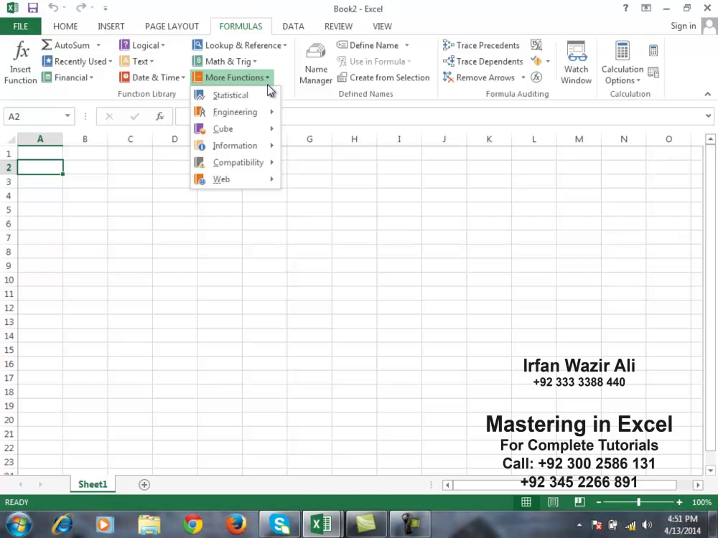Click Trace Dependents
The image size is (718, 538).
[x=483, y=61]
